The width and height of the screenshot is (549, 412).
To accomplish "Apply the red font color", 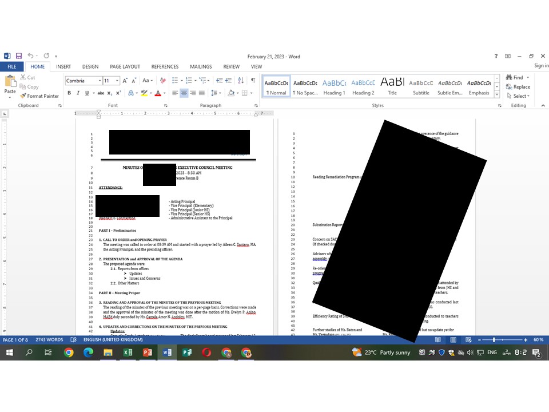I will click(x=158, y=93).
